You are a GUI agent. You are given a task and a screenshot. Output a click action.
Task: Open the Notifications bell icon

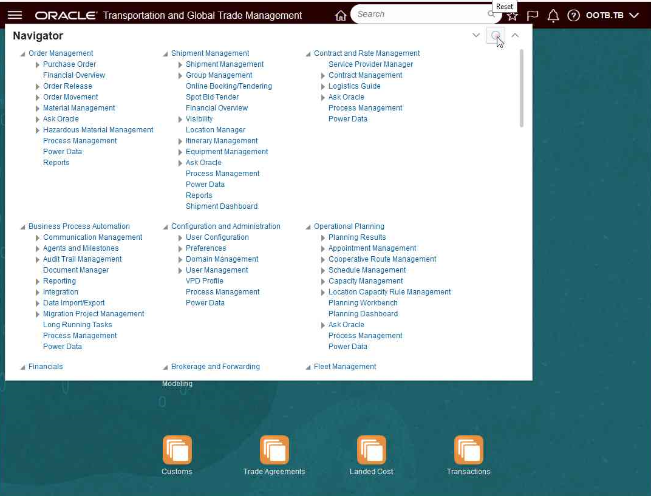(553, 16)
